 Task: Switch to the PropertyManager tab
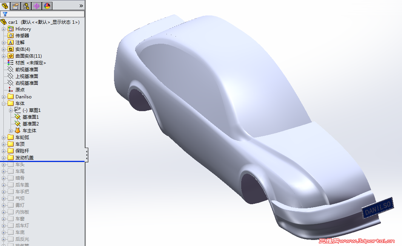point(15,6)
